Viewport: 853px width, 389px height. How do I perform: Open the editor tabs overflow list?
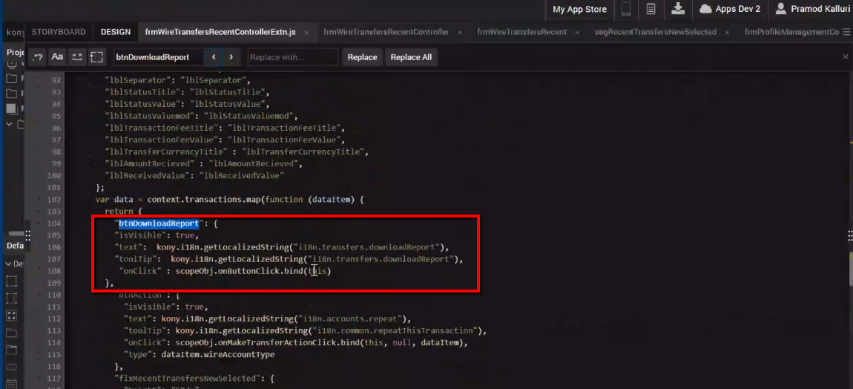click(846, 32)
